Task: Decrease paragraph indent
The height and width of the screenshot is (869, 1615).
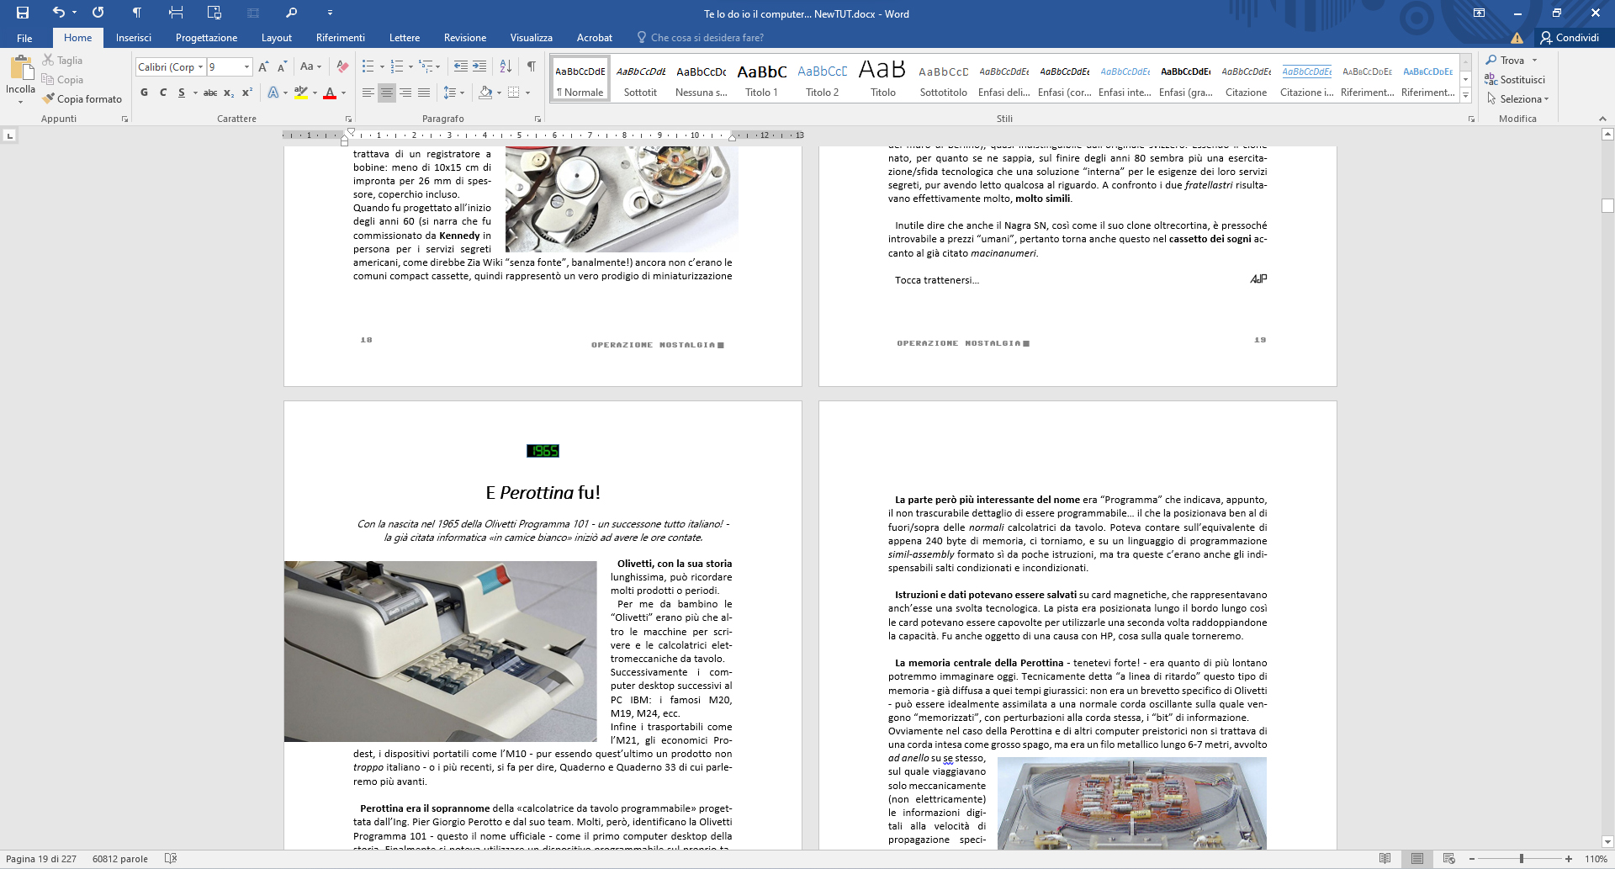Action: (460, 66)
